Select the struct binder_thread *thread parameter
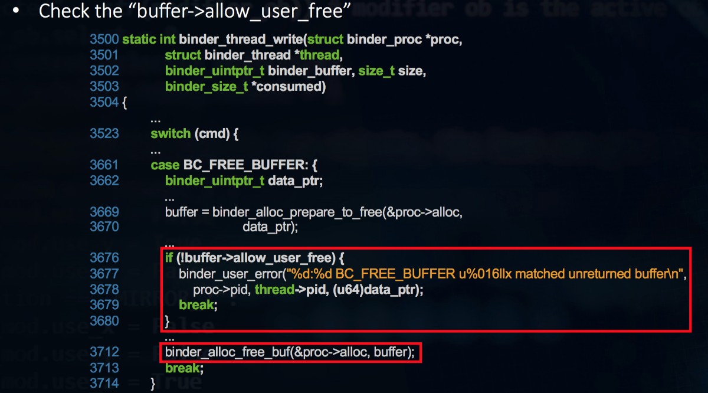The height and width of the screenshot is (393, 708). 253,55
